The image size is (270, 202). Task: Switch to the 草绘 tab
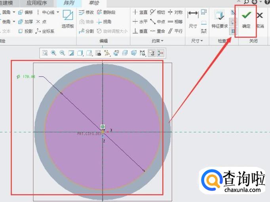94,3
